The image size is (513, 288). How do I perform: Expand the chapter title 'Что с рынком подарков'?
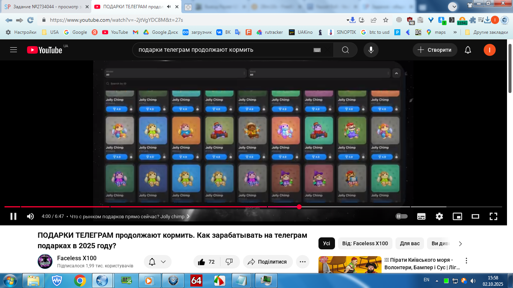point(130,216)
